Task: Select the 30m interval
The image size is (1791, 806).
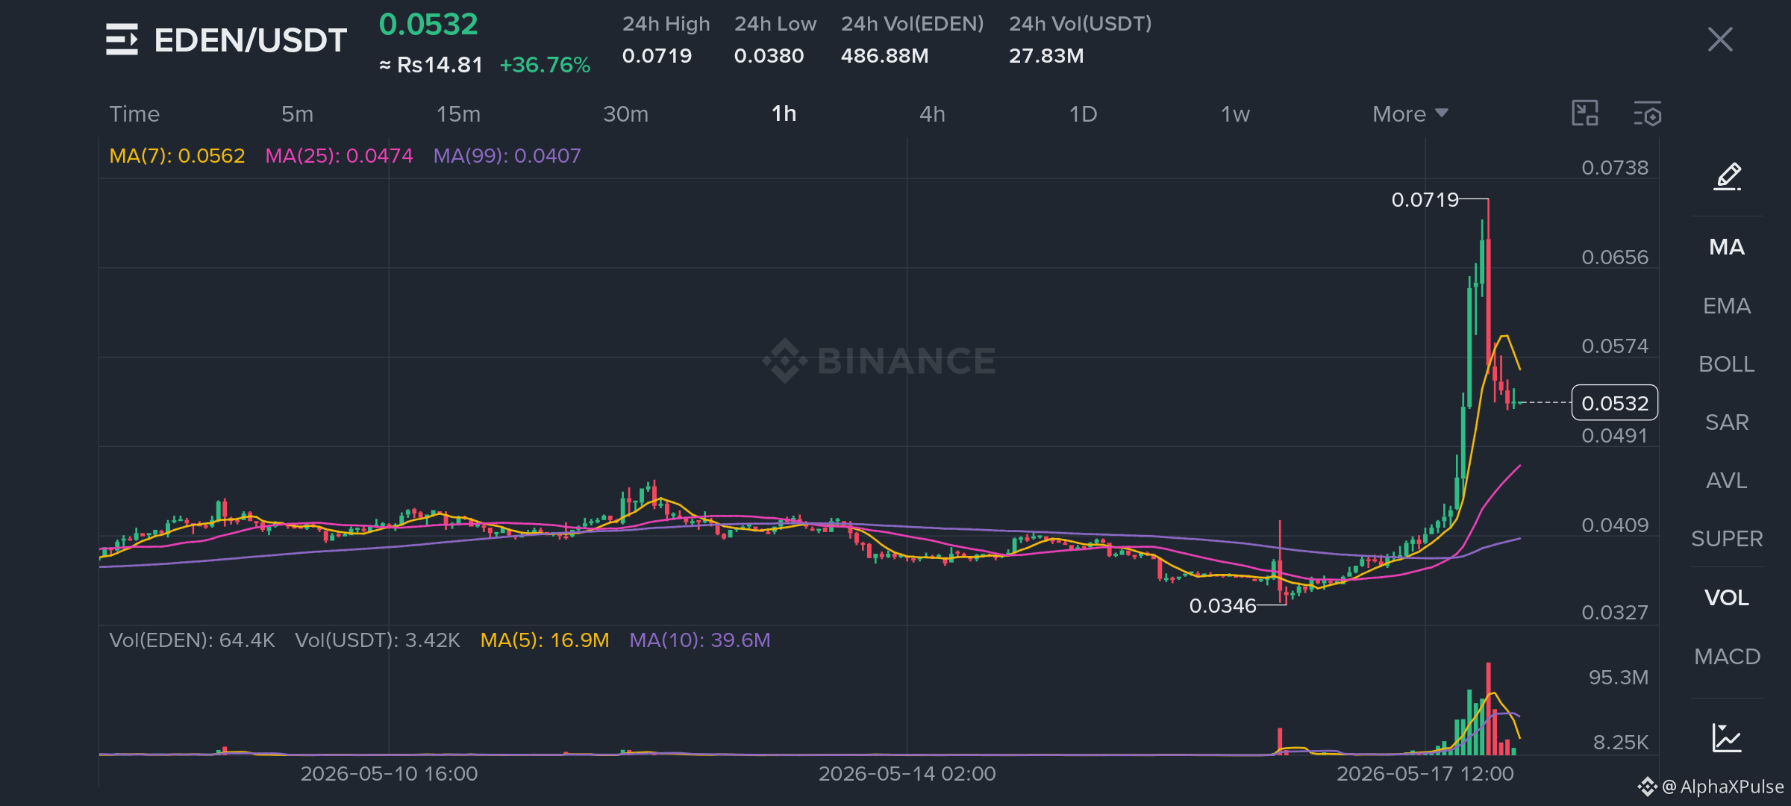Action: [625, 114]
